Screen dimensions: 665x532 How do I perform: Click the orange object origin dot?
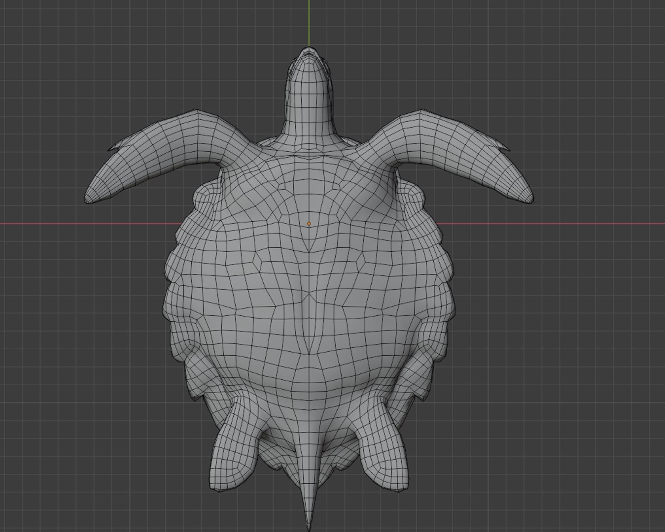coord(309,224)
